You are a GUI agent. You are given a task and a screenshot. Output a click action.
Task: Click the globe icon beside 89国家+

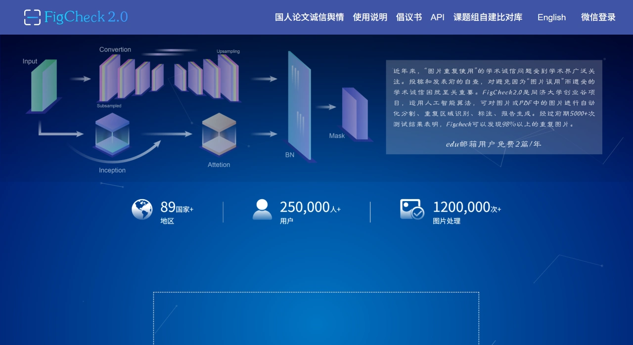(142, 209)
